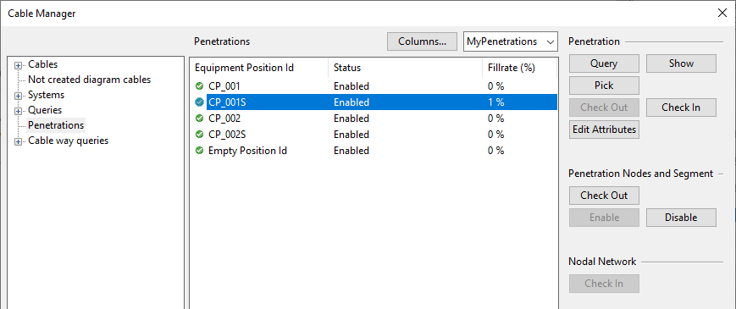The image size is (736, 309).
Task: Open the MyPenetrations dropdown
Action: (x=510, y=41)
